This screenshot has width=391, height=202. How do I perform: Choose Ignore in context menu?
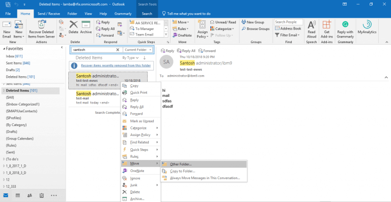[x=141, y=178]
